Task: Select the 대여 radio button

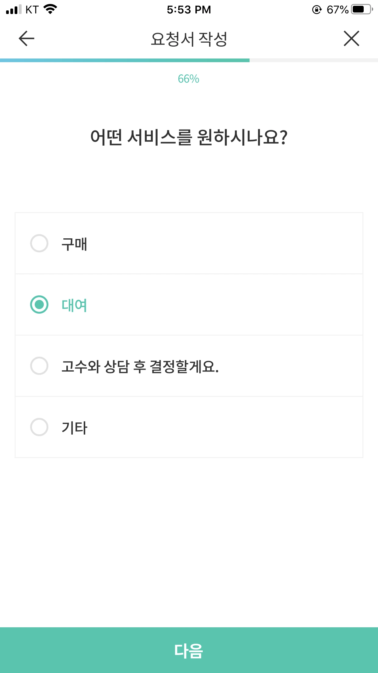Action: [39, 304]
